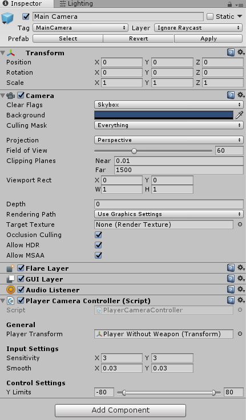Open Flare Layer gear settings menu

(241, 268)
